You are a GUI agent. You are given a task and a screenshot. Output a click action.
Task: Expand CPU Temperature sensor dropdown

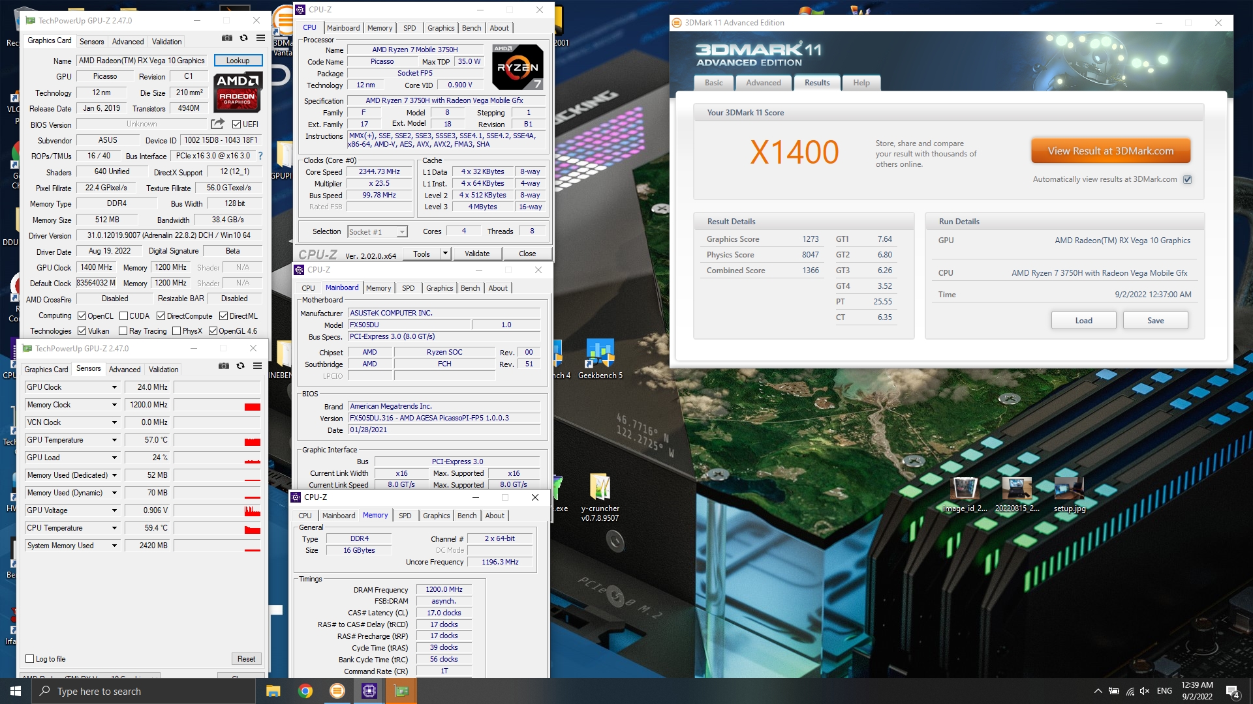click(114, 528)
